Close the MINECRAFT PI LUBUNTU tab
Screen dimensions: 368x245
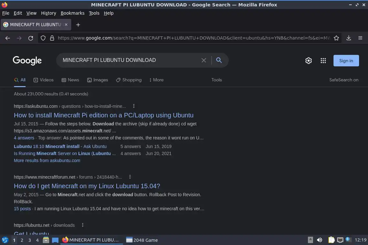(66, 25)
